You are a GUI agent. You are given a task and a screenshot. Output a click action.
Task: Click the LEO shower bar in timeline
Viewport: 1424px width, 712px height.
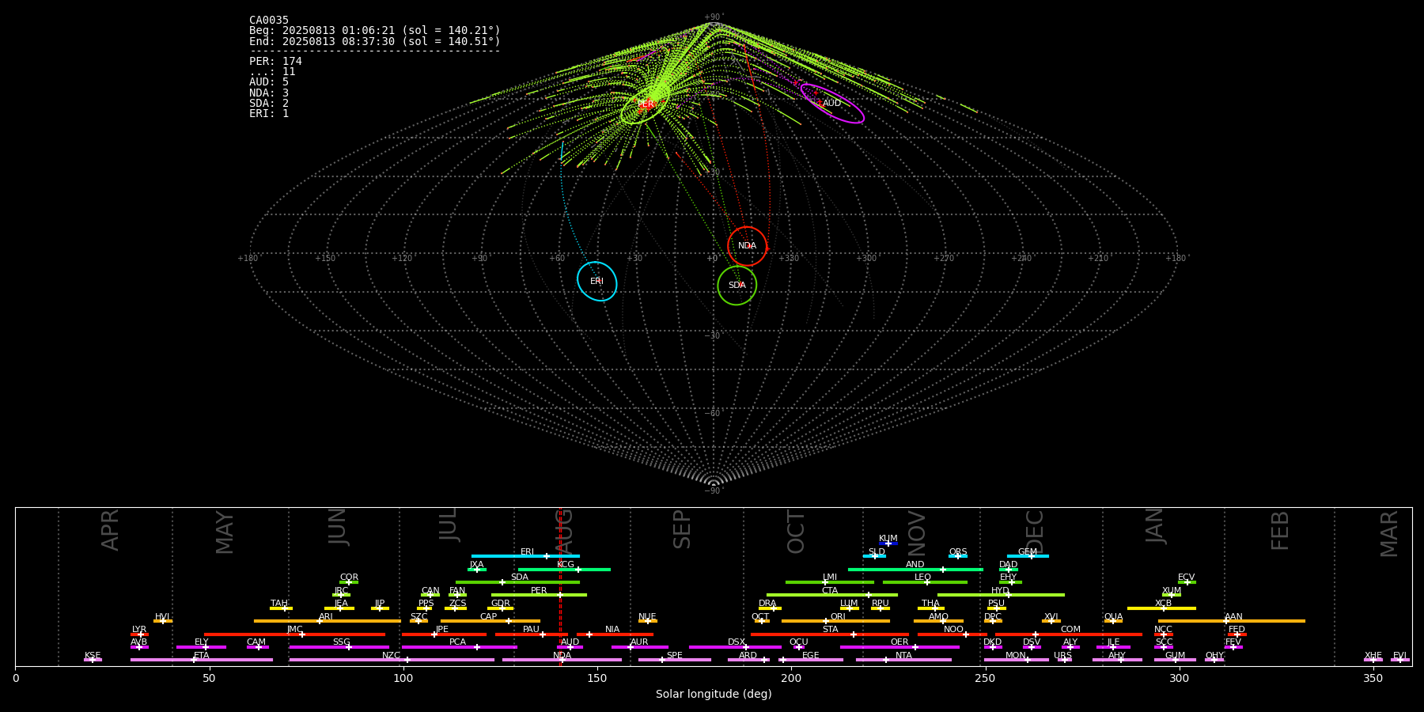pos(925,582)
